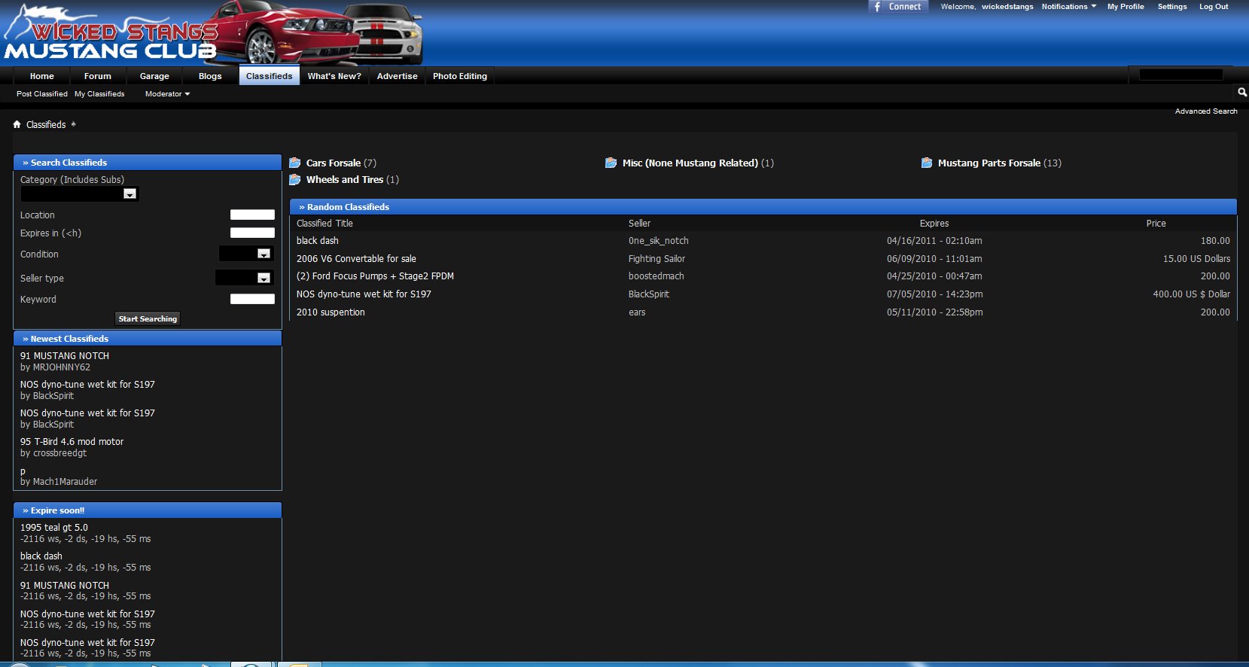Click the home icon in breadcrumb
Viewport: 1249px width, 667px height.
[17, 124]
